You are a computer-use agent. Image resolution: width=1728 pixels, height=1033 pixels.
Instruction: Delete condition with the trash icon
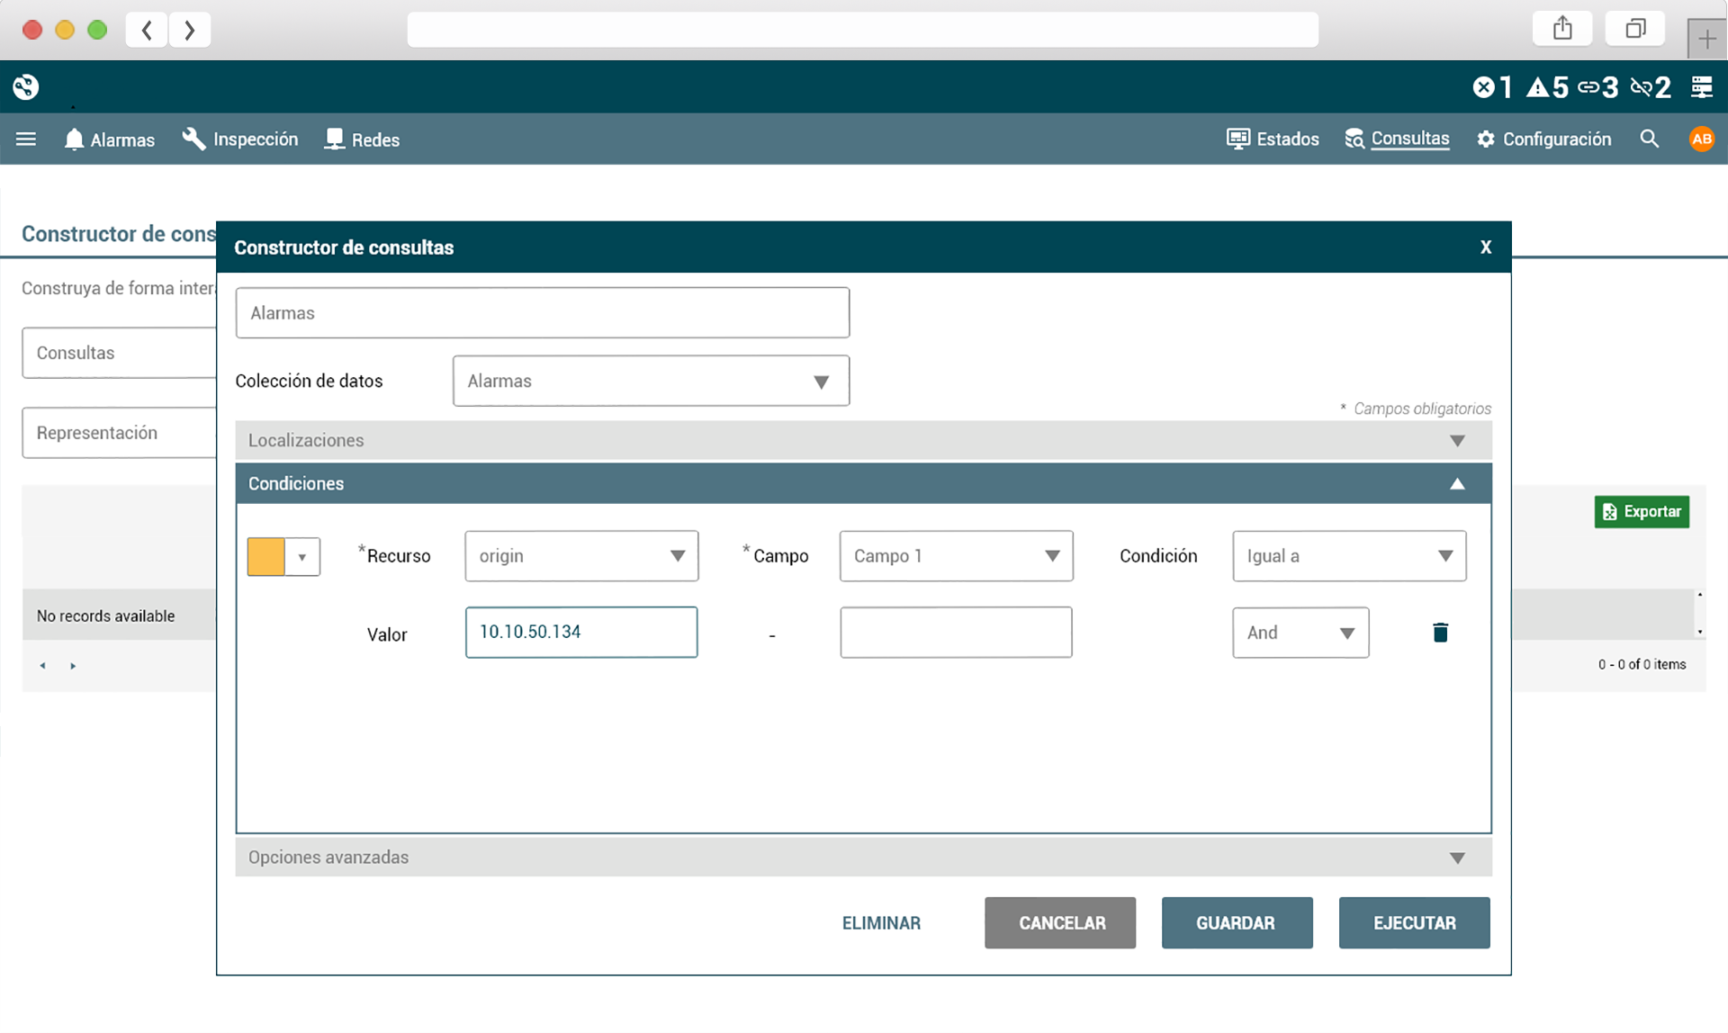pos(1440,633)
